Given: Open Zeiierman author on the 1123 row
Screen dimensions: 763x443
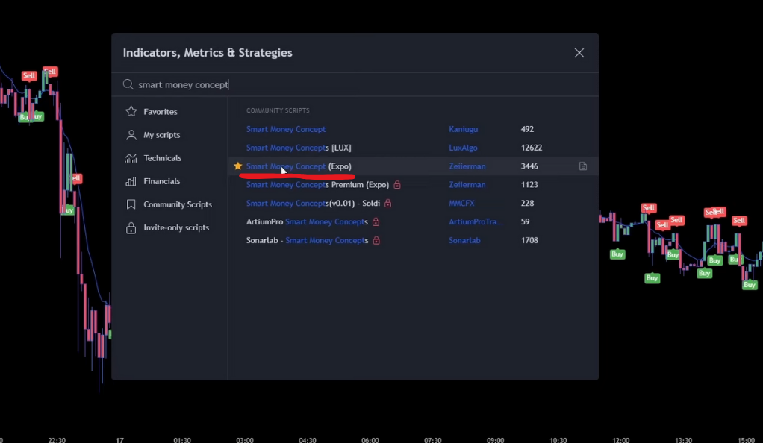Looking at the screenshot, I should pos(467,185).
